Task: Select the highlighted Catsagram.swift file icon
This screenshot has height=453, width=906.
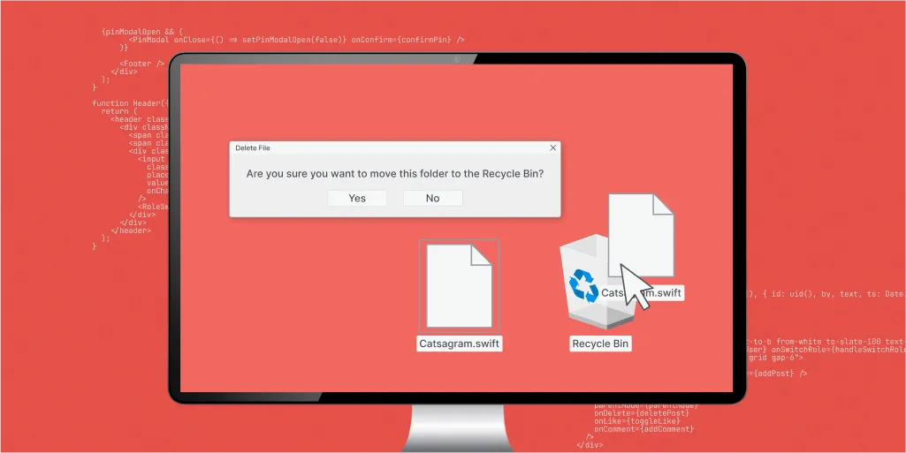Action: 460,285
